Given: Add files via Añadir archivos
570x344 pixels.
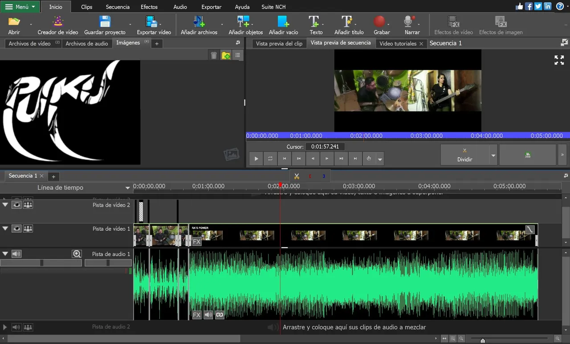Looking at the screenshot, I should point(199,25).
